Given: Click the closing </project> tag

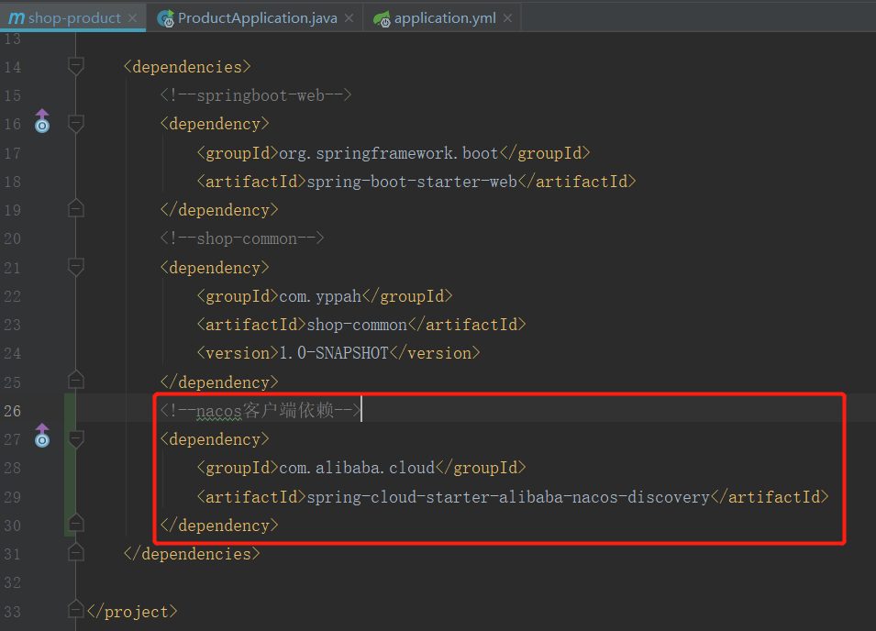Looking at the screenshot, I should click(132, 612).
